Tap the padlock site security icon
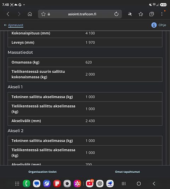This screenshot has width=170, height=189. (x=49, y=14)
